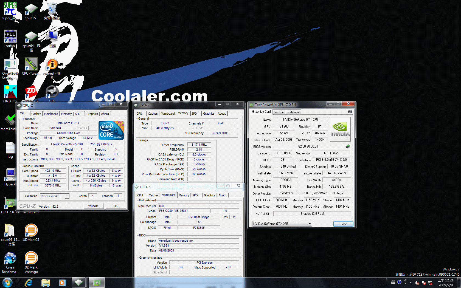Viewport: 461px width, 288px height.
Task: Open the CPU-Tweaker desktop icon
Action: click(x=31, y=66)
